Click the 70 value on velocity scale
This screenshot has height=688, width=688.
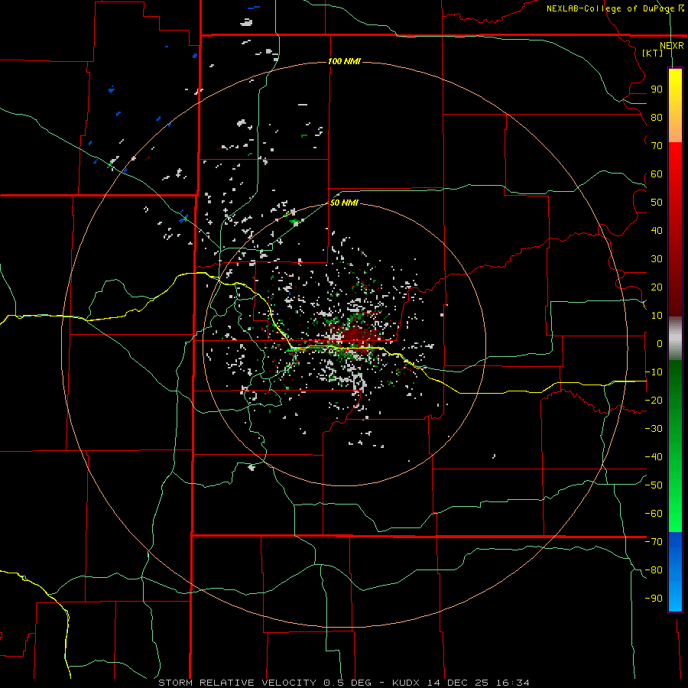click(x=657, y=146)
